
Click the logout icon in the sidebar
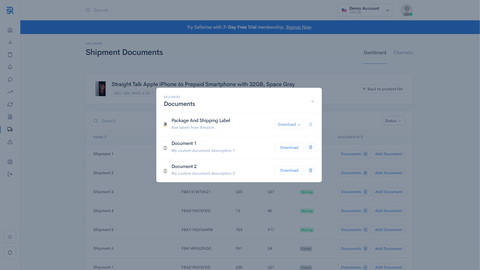click(x=10, y=174)
